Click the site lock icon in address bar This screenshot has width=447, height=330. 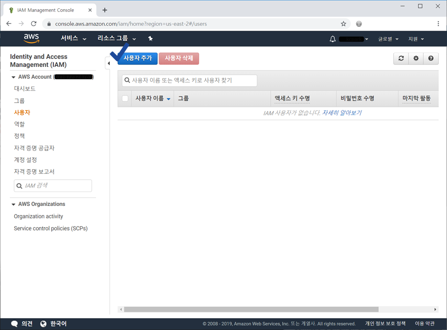(49, 24)
